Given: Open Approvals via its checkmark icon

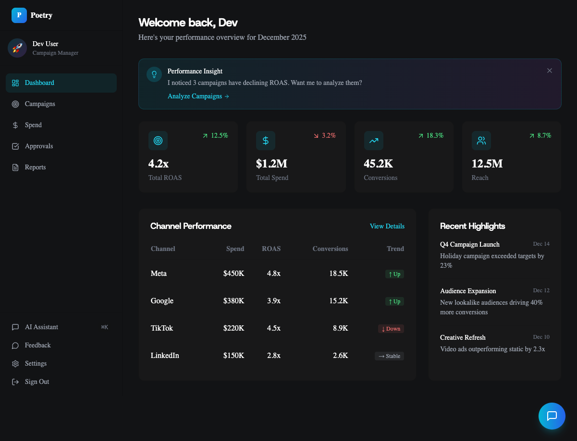Looking at the screenshot, I should pyautogui.click(x=15, y=146).
